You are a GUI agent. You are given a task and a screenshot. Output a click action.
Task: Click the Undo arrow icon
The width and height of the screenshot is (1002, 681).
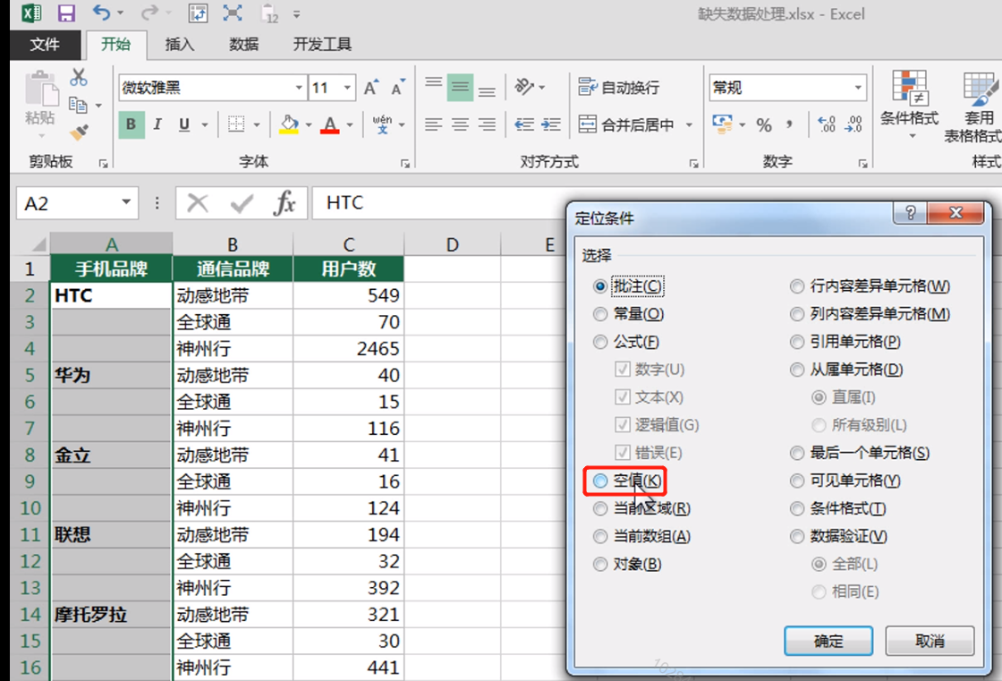(x=101, y=13)
